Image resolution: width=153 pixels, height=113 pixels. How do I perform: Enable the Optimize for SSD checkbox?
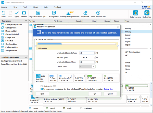click(42, 86)
